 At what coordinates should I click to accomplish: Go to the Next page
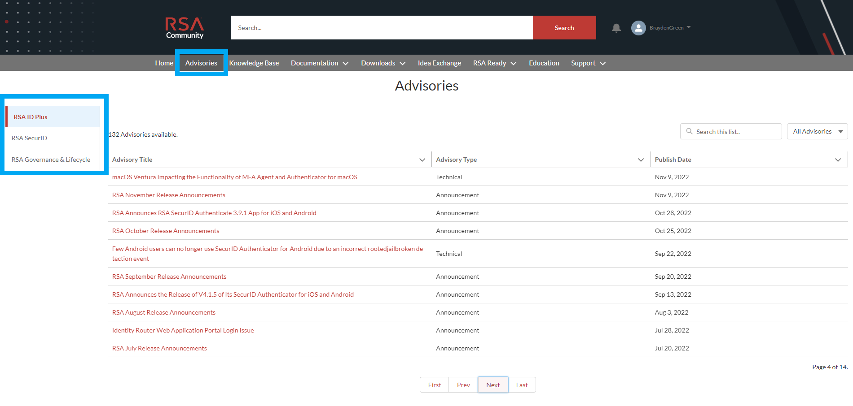tap(492, 385)
